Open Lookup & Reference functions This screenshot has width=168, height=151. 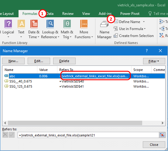50,29
